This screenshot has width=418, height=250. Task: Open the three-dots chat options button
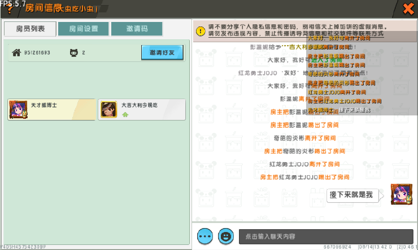coord(205,236)
